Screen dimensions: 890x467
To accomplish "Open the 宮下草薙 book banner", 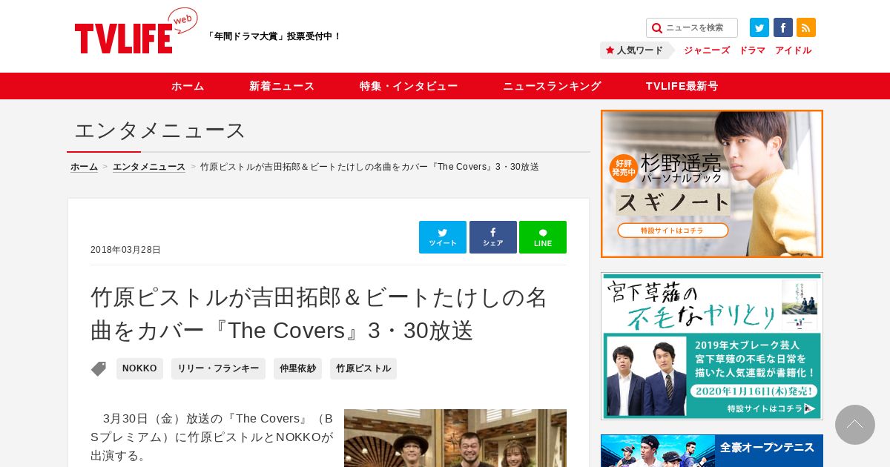I will [x=712, y=346].
